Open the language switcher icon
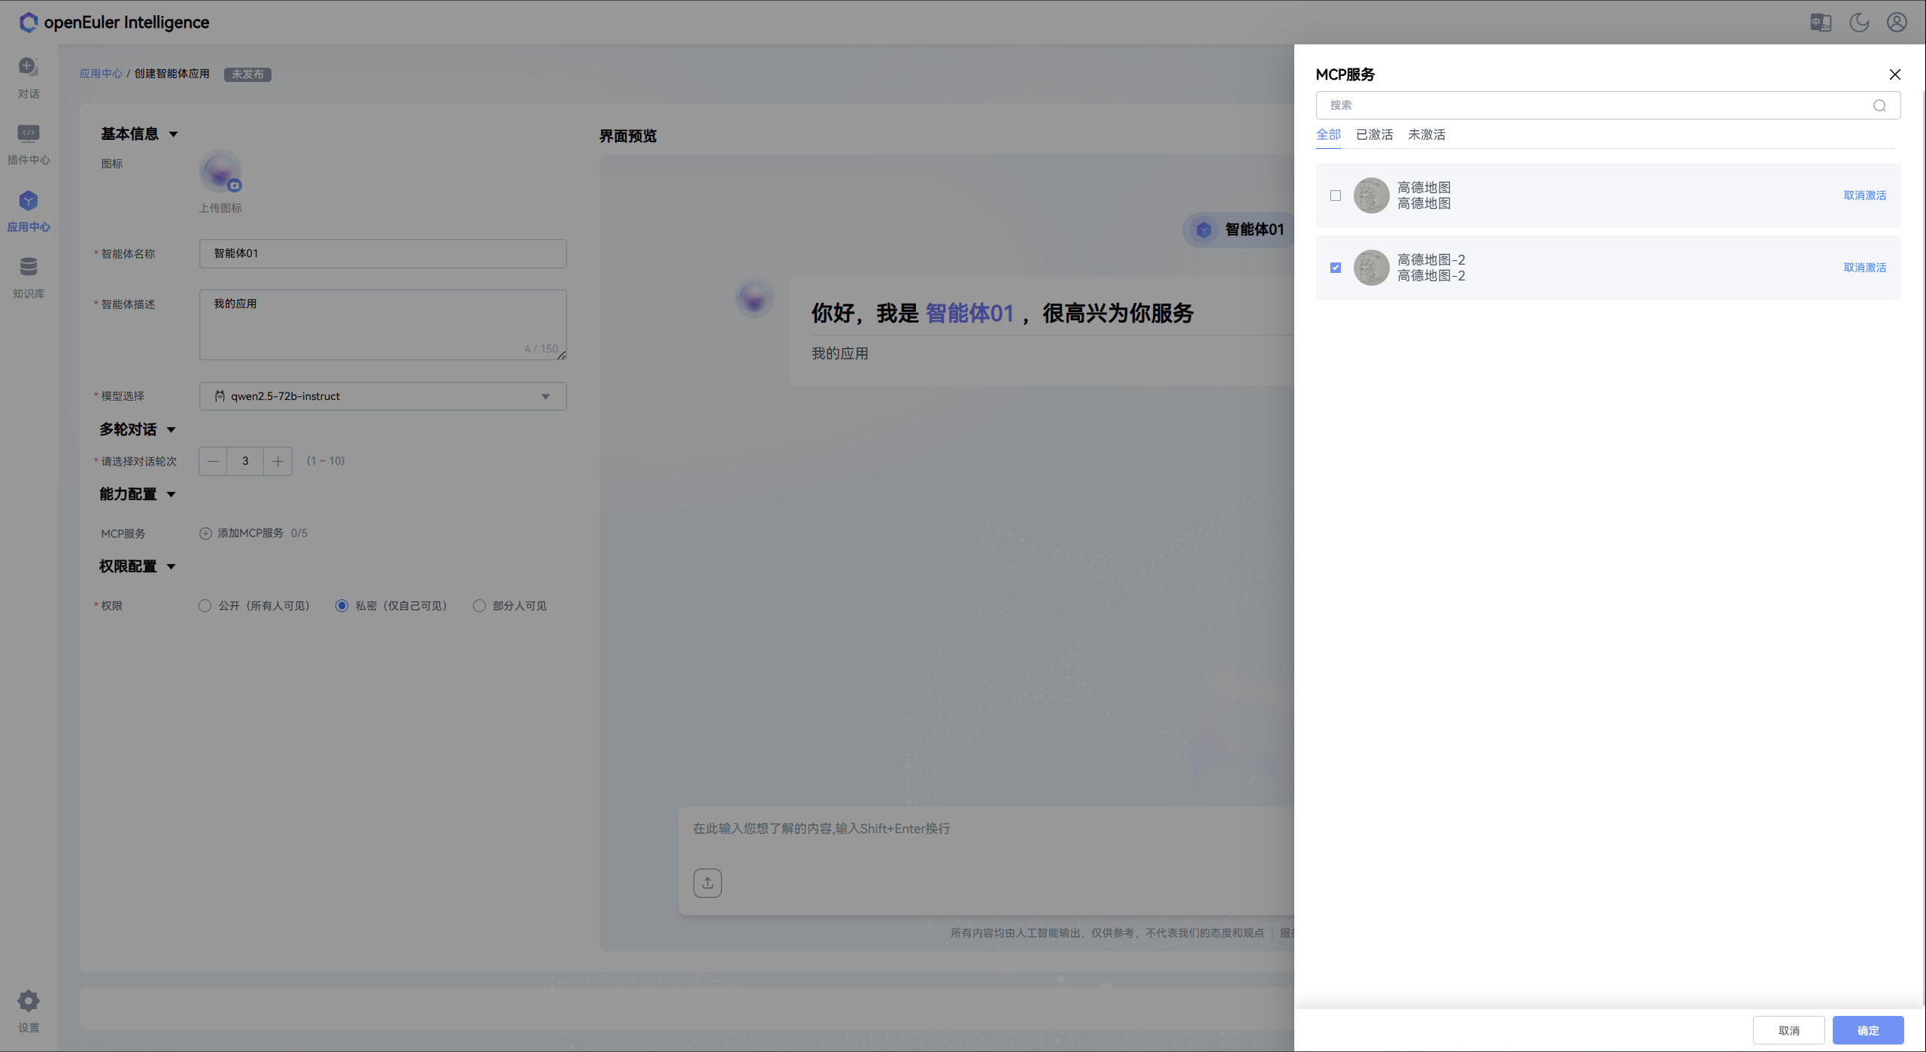The width and height of the screenshot is (1926, 1052). click(x=1820, y=23)
